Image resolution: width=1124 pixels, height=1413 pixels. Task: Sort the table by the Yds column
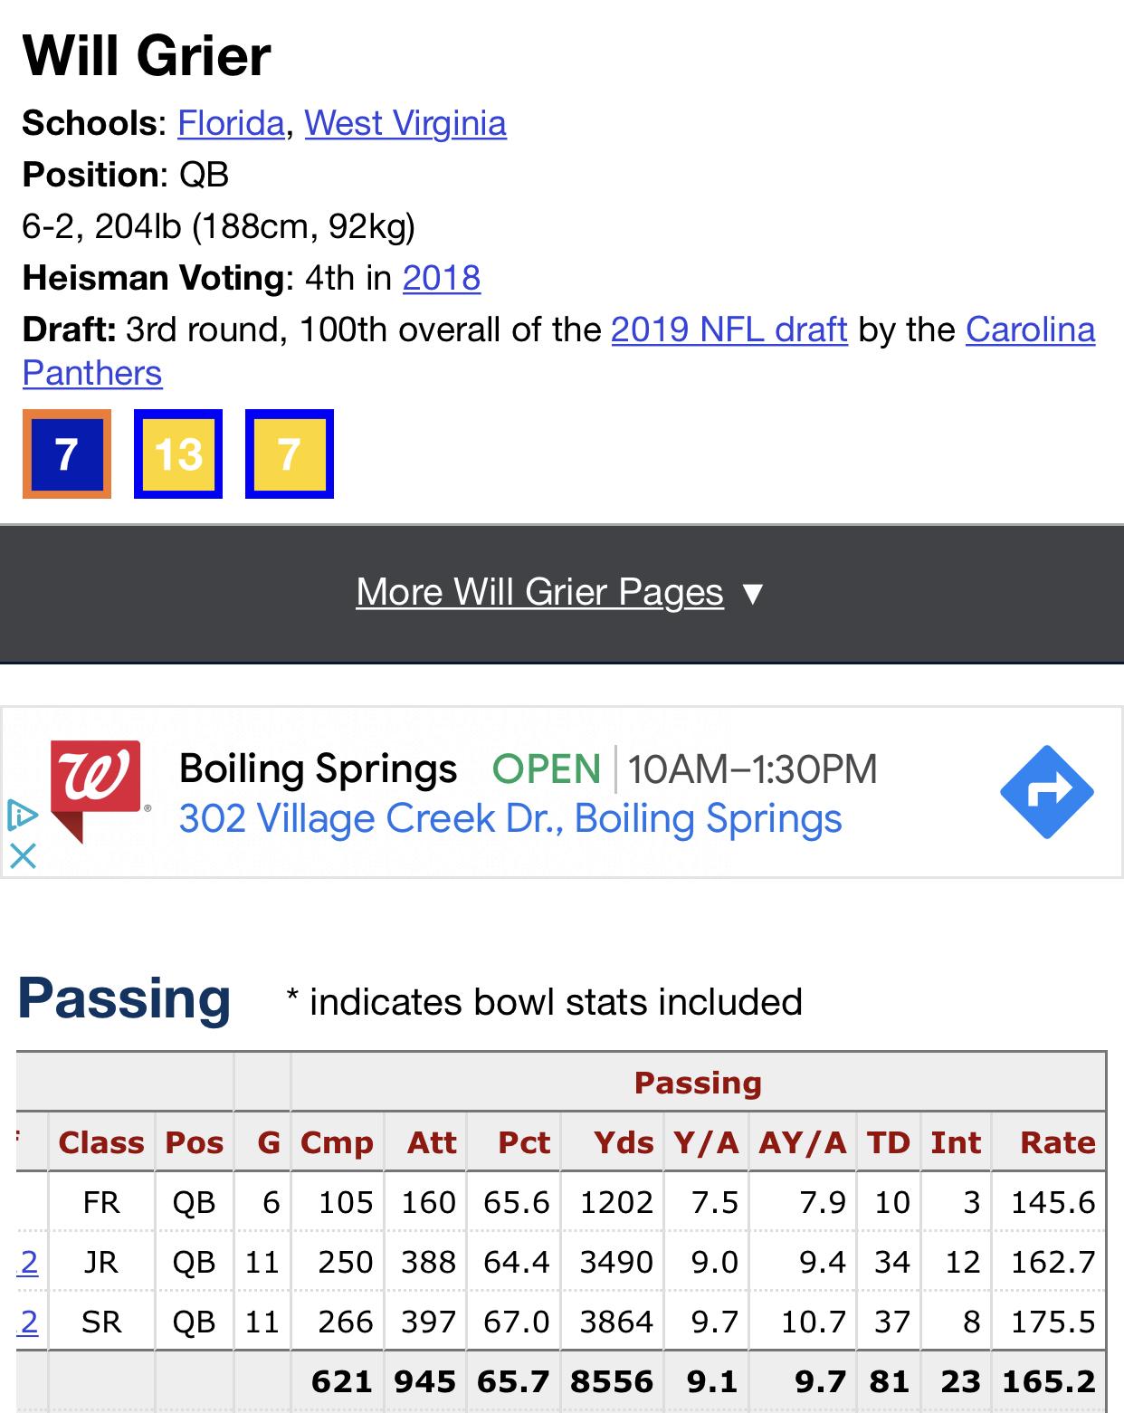tap(624, 1142)
